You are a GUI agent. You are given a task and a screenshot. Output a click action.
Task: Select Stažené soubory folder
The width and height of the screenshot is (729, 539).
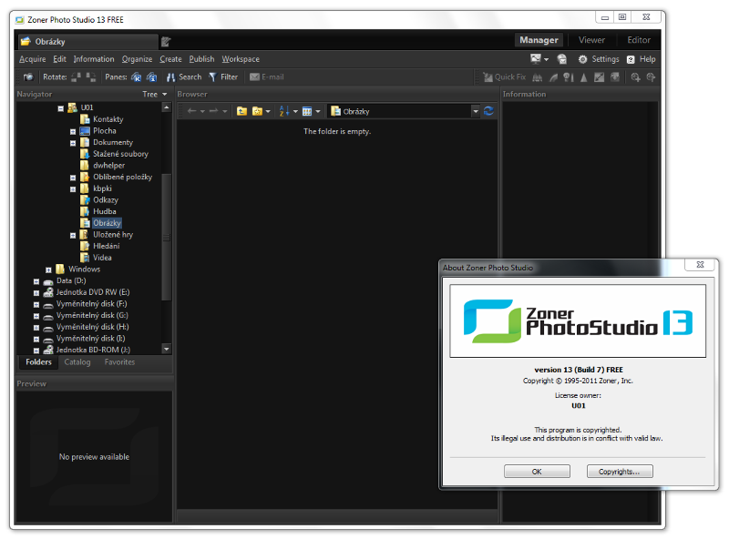click(120, 154)
